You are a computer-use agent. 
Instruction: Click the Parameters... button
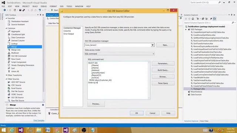pos(163,64)
